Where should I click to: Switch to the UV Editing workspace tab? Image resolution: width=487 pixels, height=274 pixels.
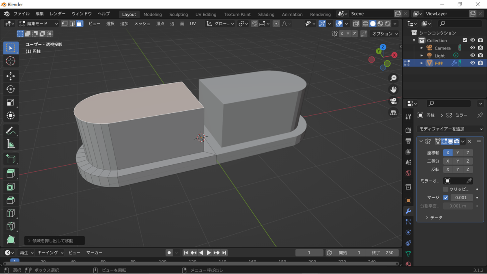(206, 14)
